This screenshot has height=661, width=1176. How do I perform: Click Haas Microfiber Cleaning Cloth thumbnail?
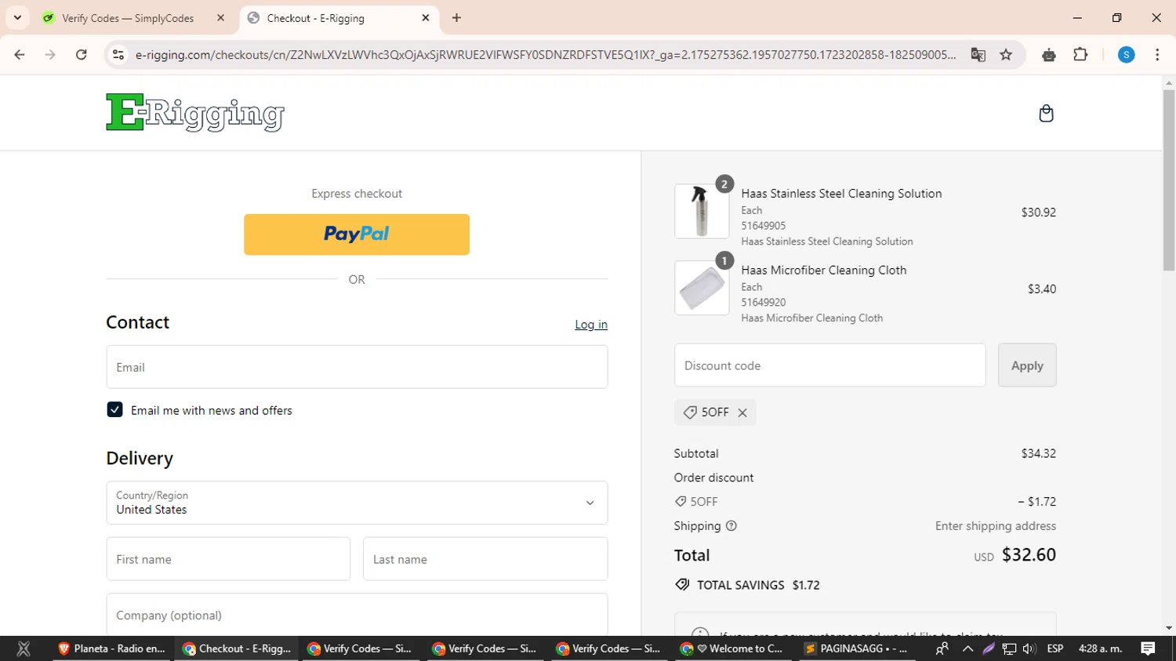[702, 289]
